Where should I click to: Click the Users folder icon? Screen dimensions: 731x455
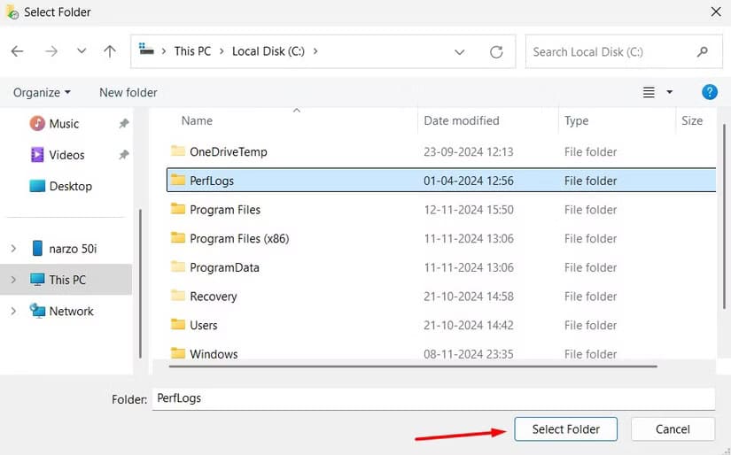tap(177, 324)
